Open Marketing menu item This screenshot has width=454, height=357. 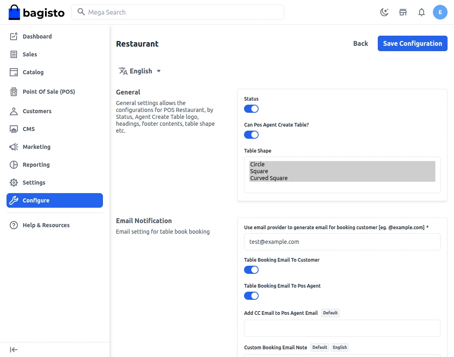point(54,147)
